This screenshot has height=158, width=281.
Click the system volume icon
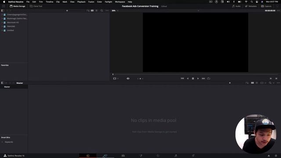point(228,2)
